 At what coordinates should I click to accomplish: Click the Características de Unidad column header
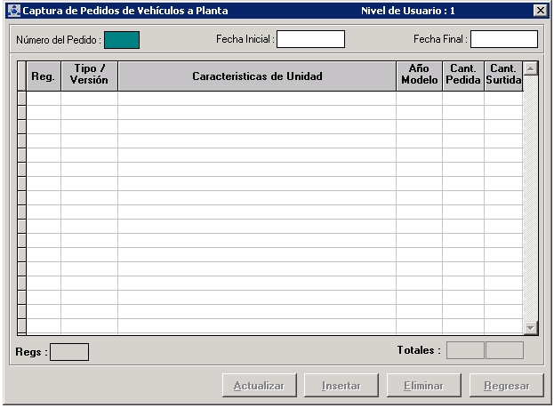point(257,76)
